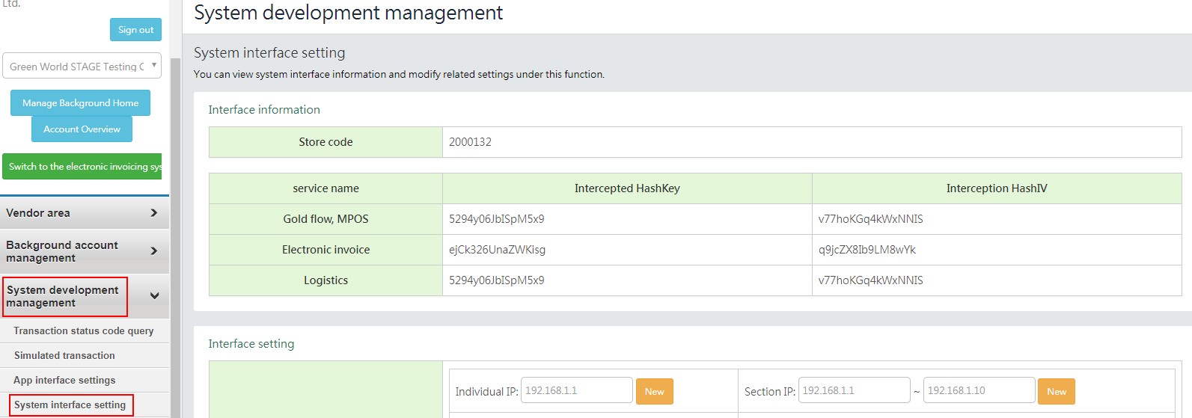The width and height of the screenshot is (1192, 418).
Task: Click the Section IP start input field
Action: click(x=854, y=390)
